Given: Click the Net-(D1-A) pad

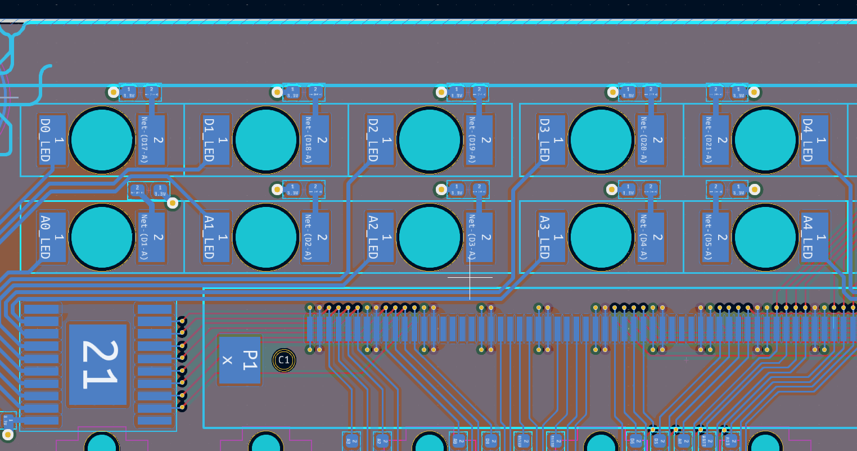Looking at the screenshot, I should tap(151, 237).
